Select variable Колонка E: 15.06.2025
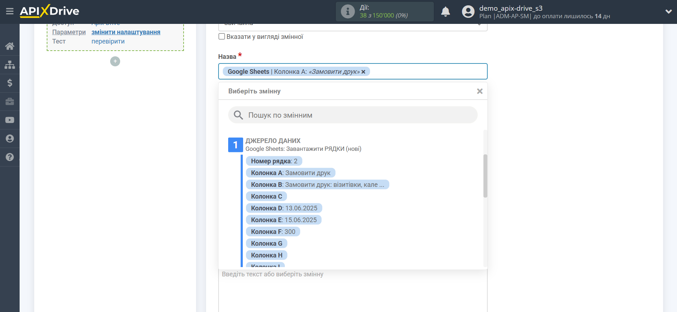This screenshot has width=677, height=312. pyautogui.click(x=283, y=220)
